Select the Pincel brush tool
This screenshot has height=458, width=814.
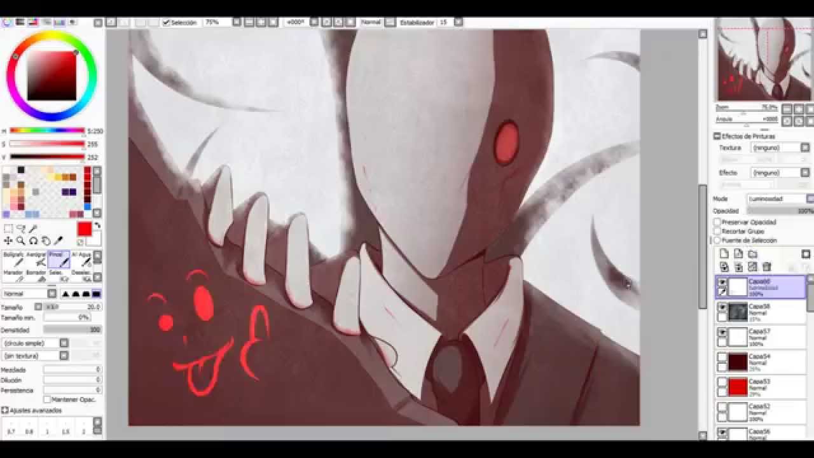pyautogui.click(x=59, y=259)
